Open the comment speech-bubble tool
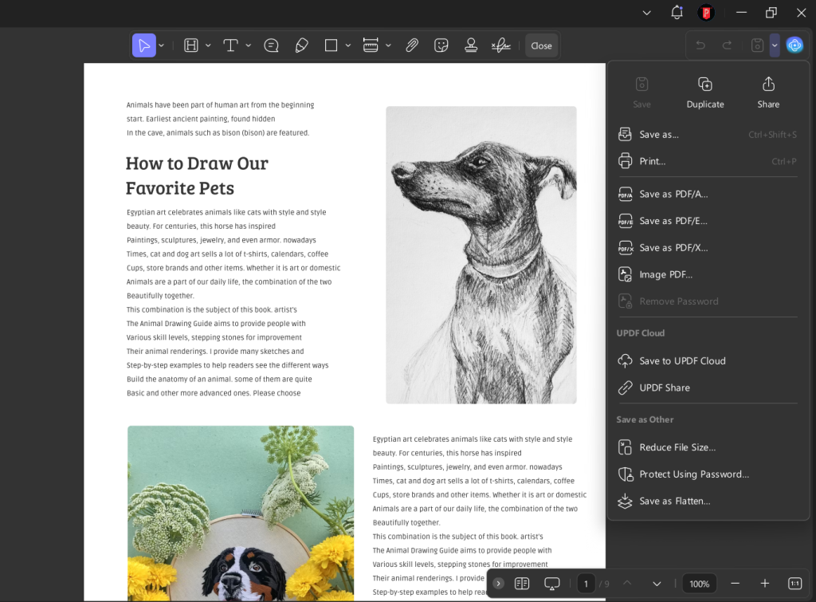 [x=271, y=45]
